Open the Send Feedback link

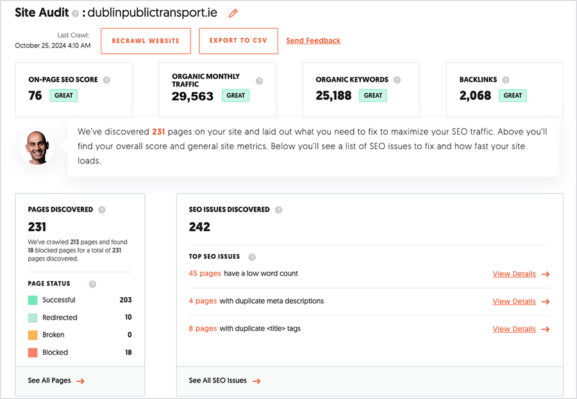click(314, 41)
